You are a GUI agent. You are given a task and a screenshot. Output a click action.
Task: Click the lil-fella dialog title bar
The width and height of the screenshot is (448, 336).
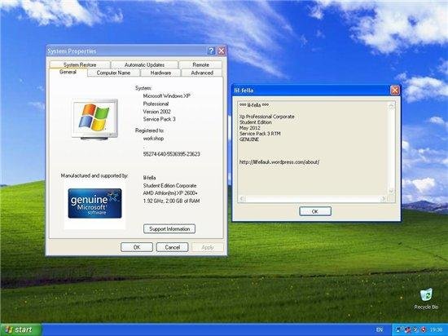click(x=311, y=91)
